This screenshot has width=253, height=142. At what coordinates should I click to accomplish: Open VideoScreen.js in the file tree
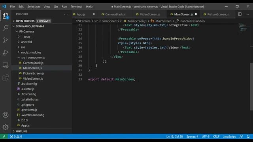(33, 78)
